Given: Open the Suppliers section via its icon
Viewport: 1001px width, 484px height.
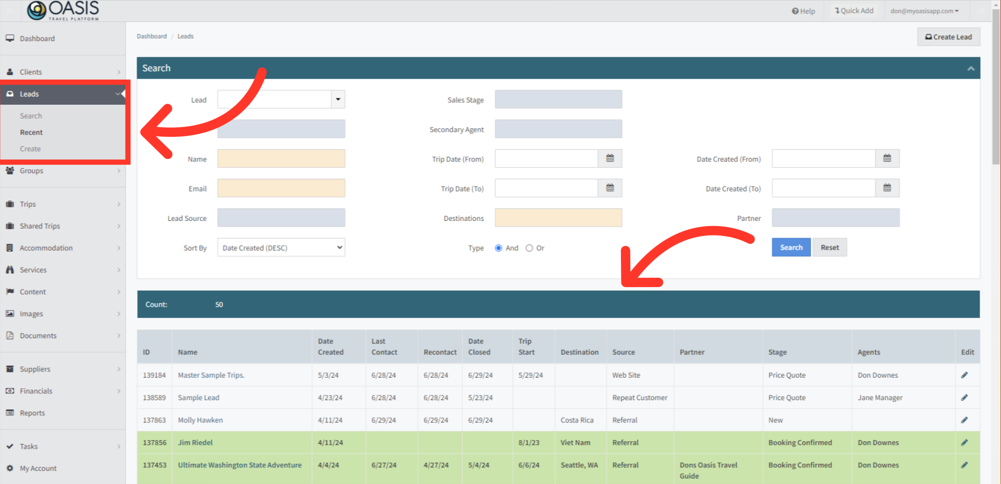Looking at the screenshot, I should (9, 369).
